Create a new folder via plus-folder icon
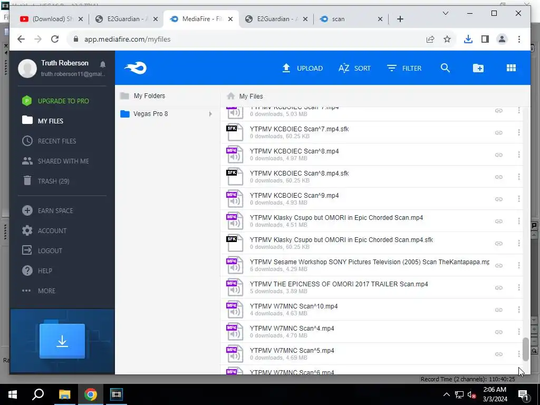This screenshot has height=405, width=540. click(x=478, y=68)
